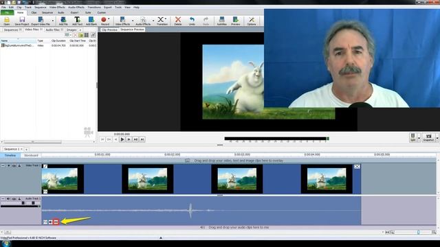Add a new sequence with the plus tab

26,150
